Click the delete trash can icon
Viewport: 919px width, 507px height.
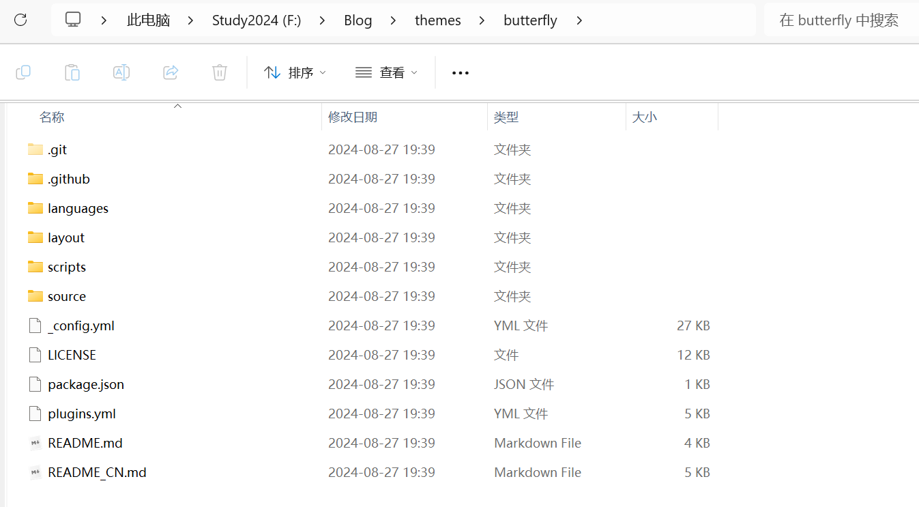(x=220, y=72)
